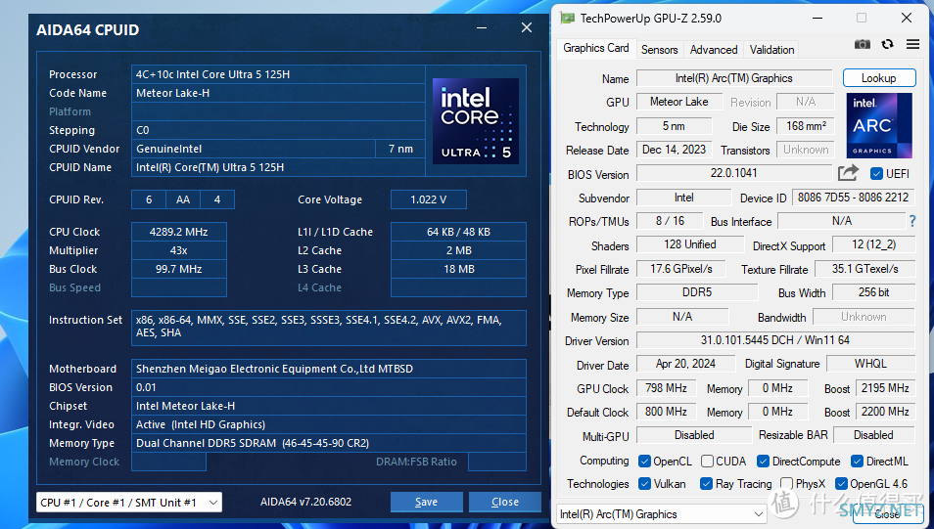Click the Memory Type Dual Channel DDR5 value
The image size is (934, 529).
pos(329,443)
